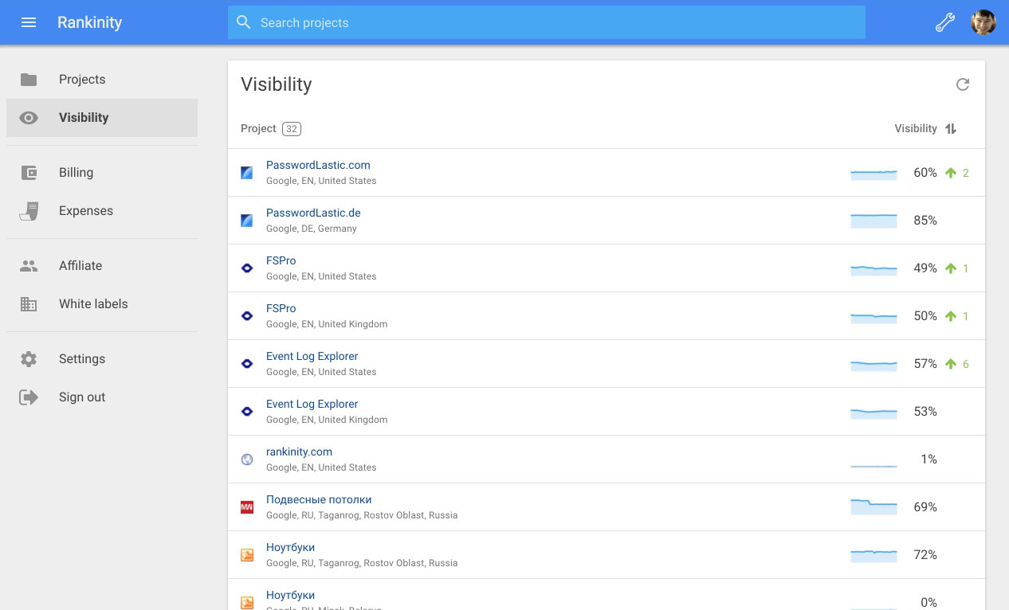
Task: Go to Projects in the sidebar
Action: [x=102, y=80]
